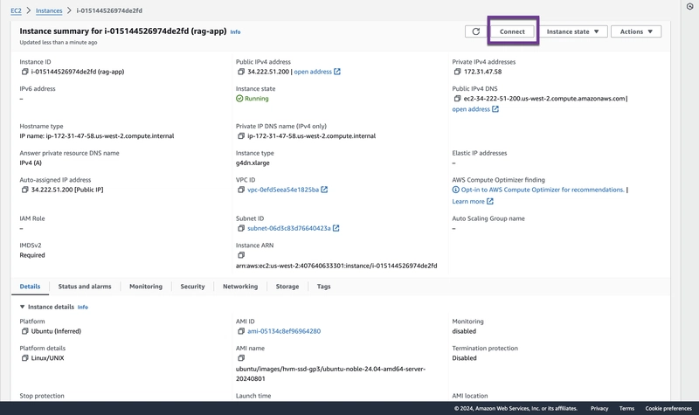The image size is (699, 415).
Task: Switch to the Status and alarms tab
Action: coord(85,287)
